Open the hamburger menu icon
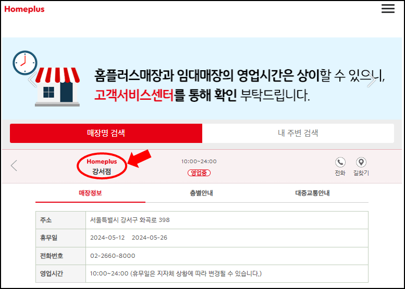Image resolution: width=405 pixels, height=289 pixels. 388,8
